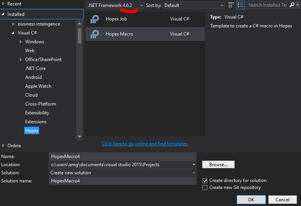Collapse the Visual C# tree node
The height and width of the screenshot is (206, 301).
click(x=13, y=33)
